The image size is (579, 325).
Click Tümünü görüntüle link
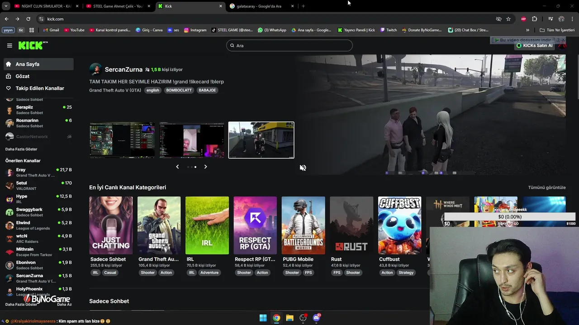tap(547, 187)
